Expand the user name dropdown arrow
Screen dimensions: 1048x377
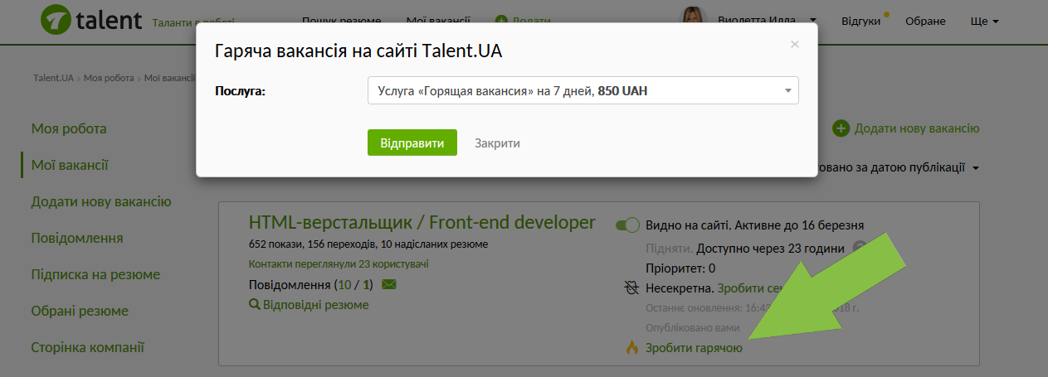(813, 22)
